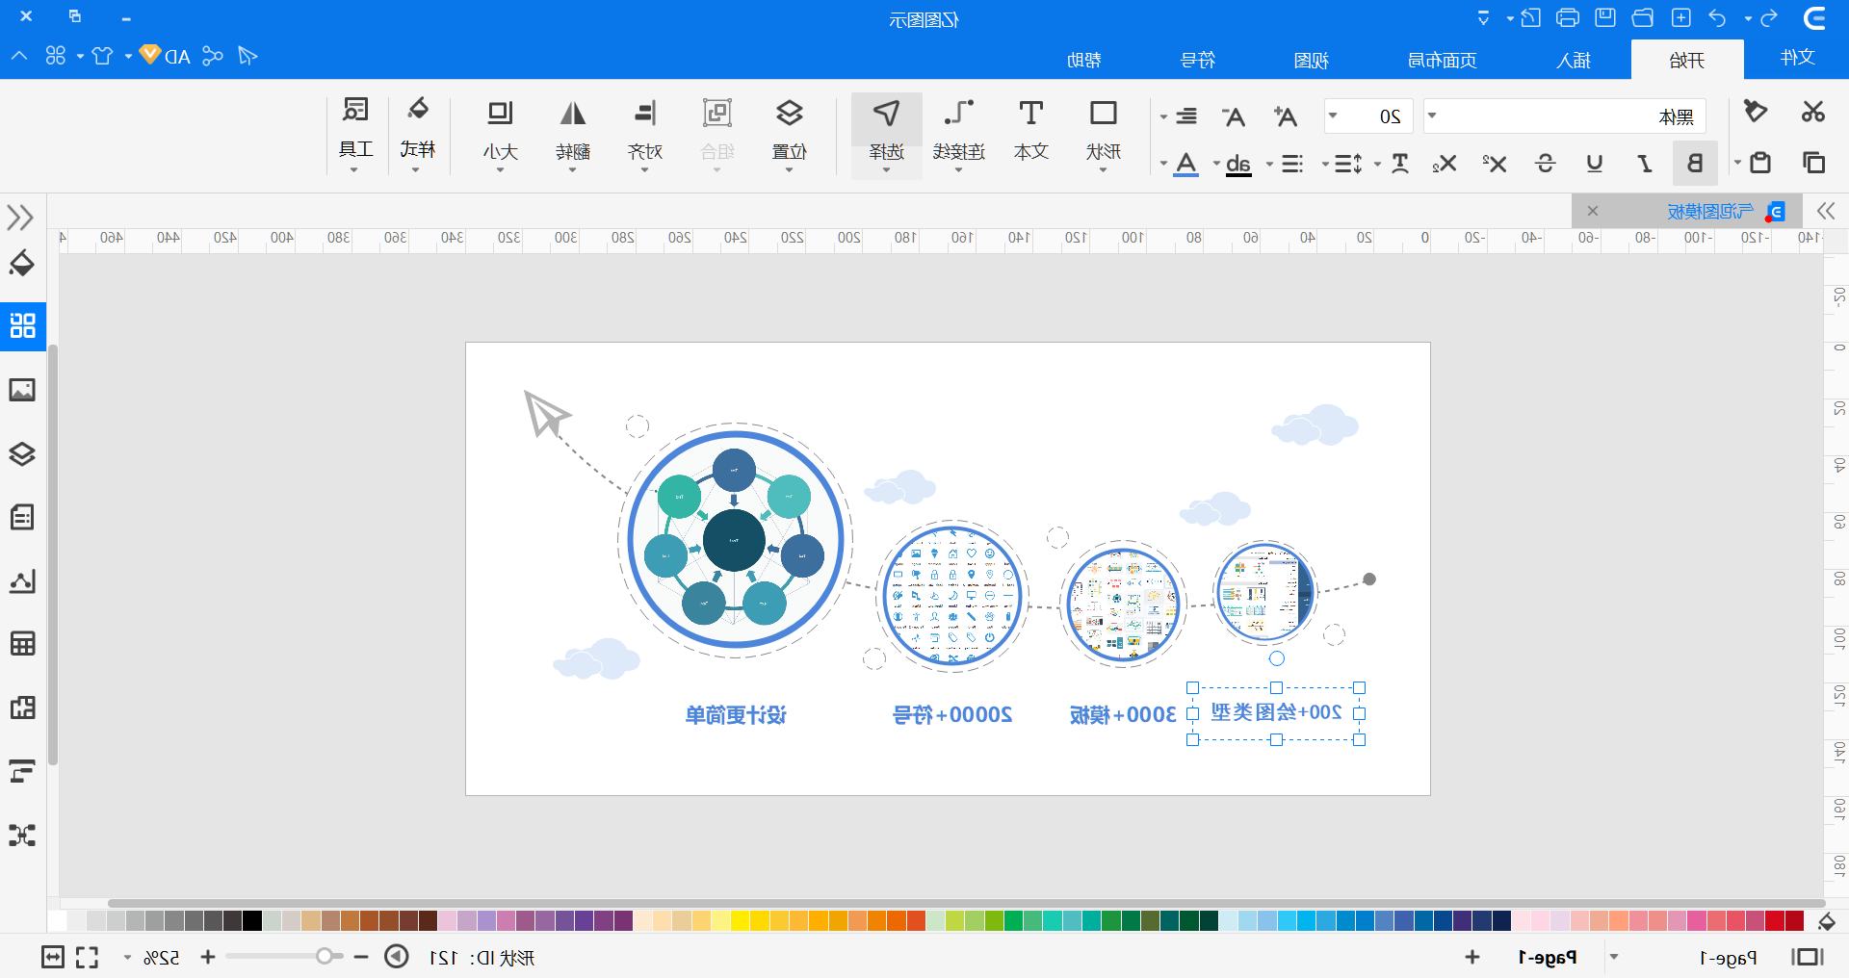Click the share icon in top bar

coord(213,56)
